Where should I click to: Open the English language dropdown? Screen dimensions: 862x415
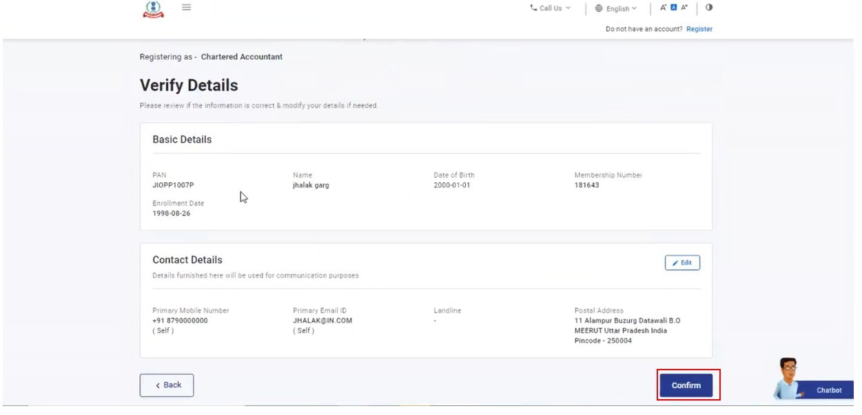pos(616,9)
